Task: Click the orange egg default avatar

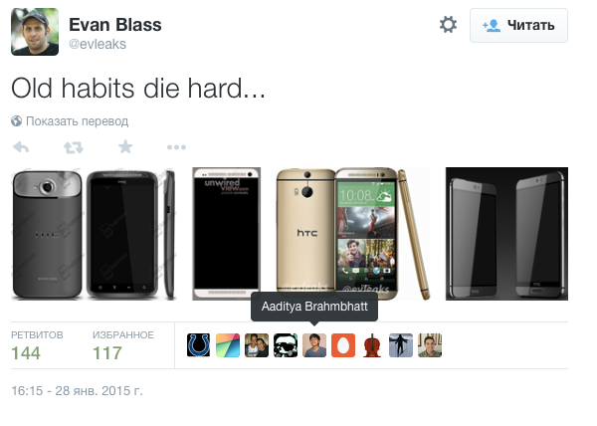Action: 343,345
